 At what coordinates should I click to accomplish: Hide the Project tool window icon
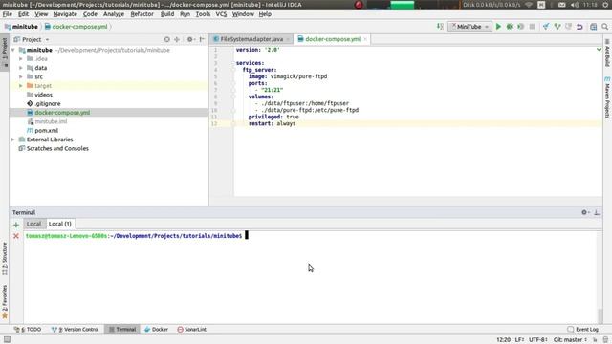coord(202,39)
